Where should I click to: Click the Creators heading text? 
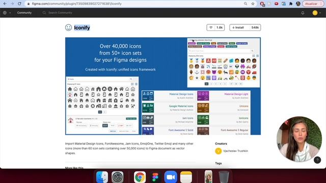pyautogui.click(x=221, y=143)
